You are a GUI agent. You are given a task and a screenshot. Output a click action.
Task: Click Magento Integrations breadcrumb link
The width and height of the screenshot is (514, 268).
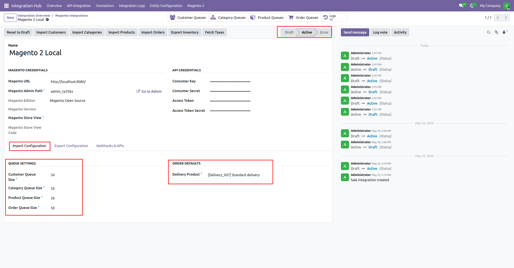click(x=72, y=16)
